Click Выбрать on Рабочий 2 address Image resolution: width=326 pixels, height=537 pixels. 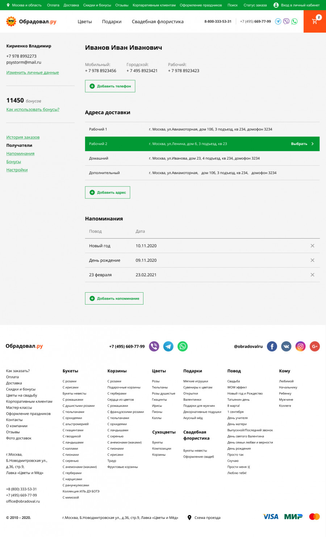302,144
